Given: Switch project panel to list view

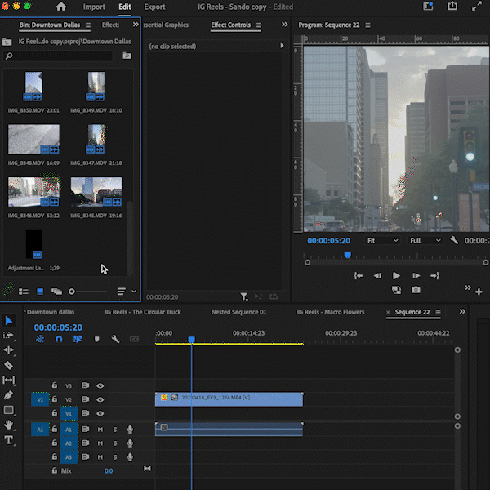Looking at the screenshot, I should point(23,292).
